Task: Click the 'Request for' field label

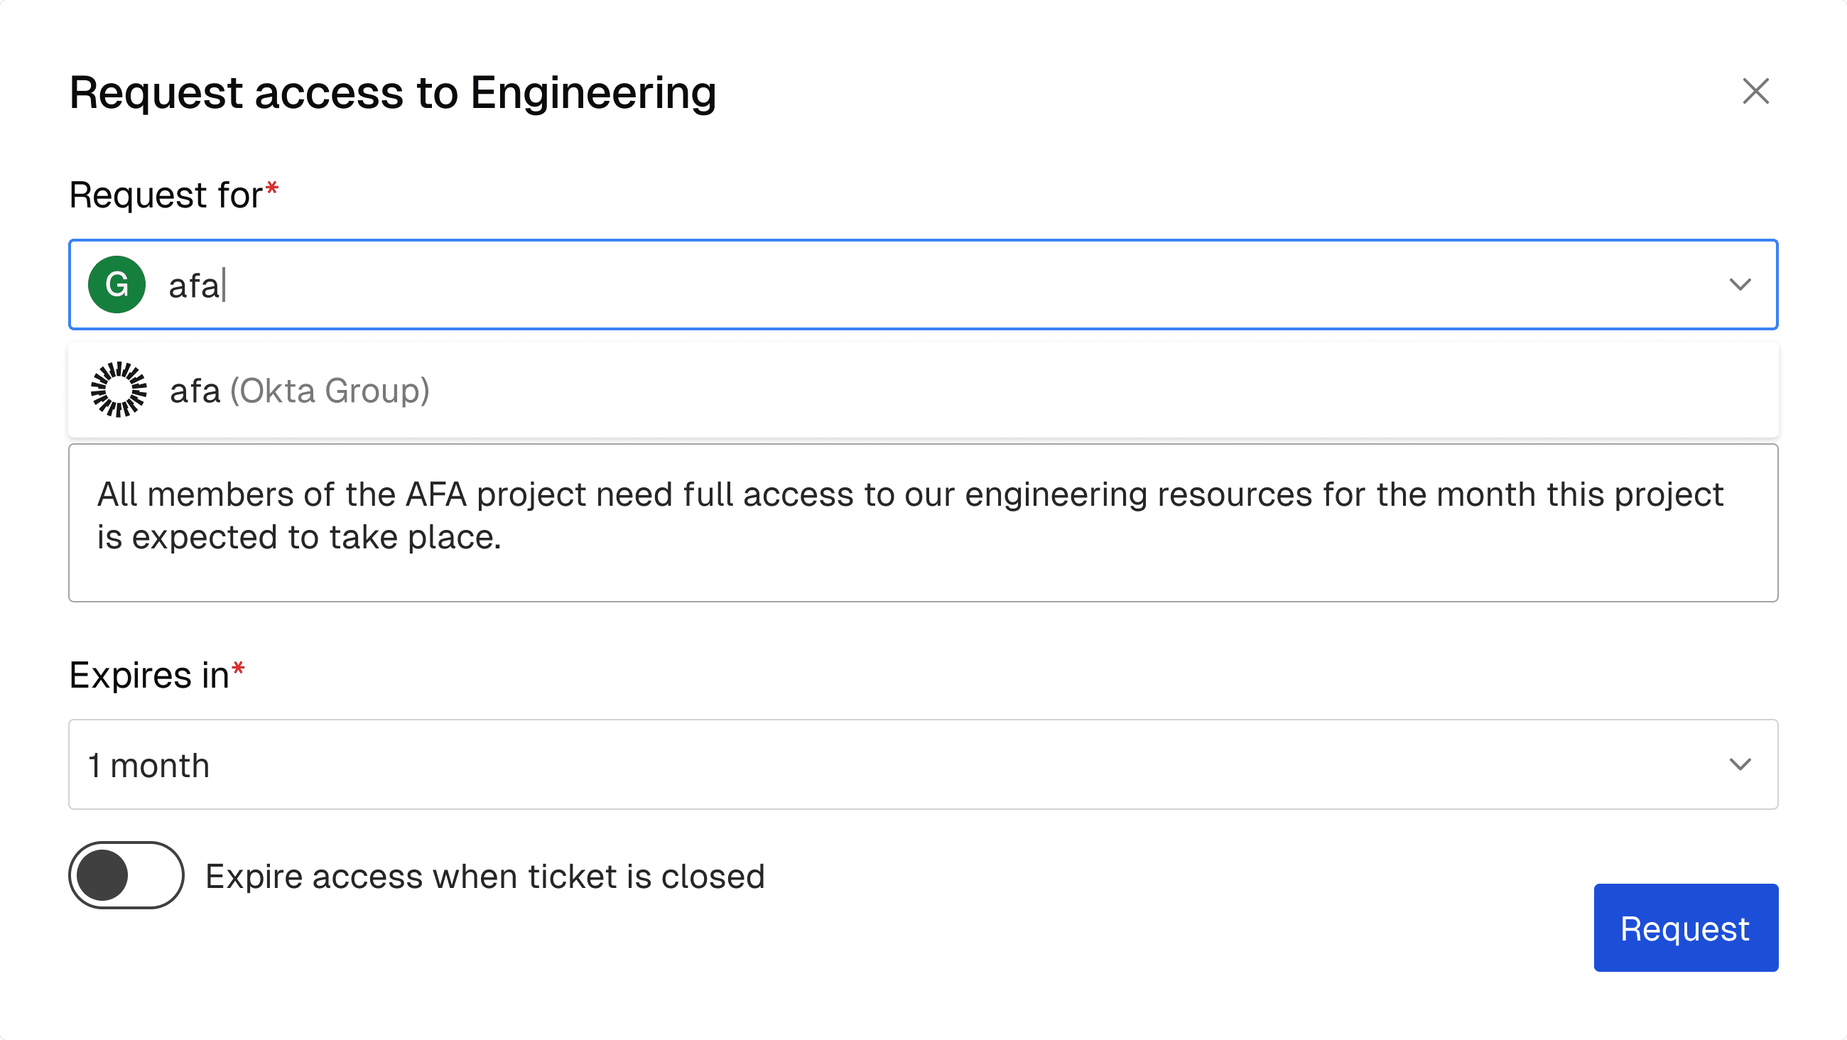Action: point(166,195)
